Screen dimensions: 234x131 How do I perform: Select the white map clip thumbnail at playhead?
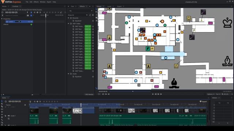tap(77, 111)
